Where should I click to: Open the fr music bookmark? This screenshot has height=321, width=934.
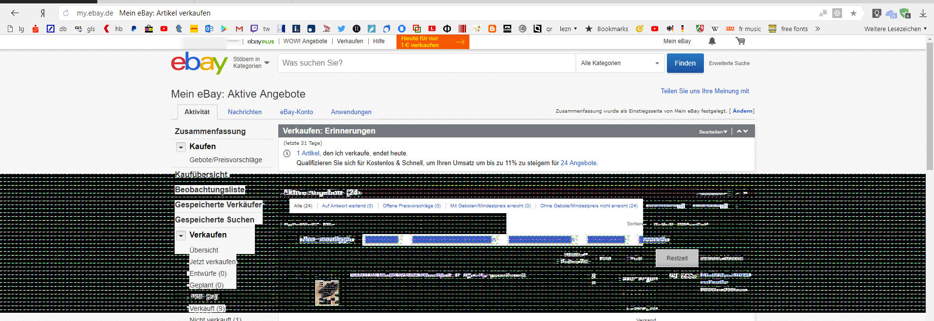coord(744,29)
